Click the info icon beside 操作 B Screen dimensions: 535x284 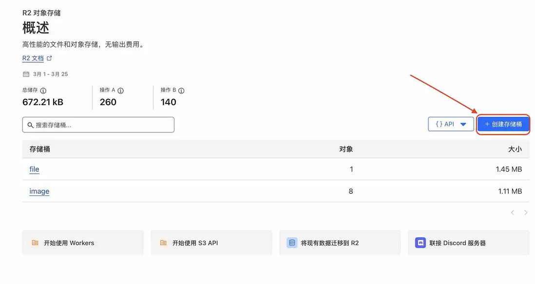click(181, 90)
